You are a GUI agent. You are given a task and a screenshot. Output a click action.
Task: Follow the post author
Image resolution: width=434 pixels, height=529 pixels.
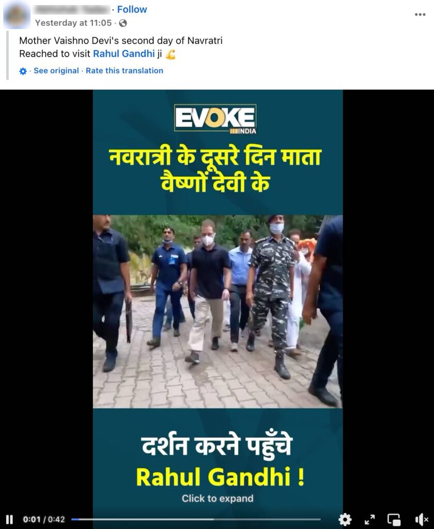pyautogui.click(x=132, y=9)
